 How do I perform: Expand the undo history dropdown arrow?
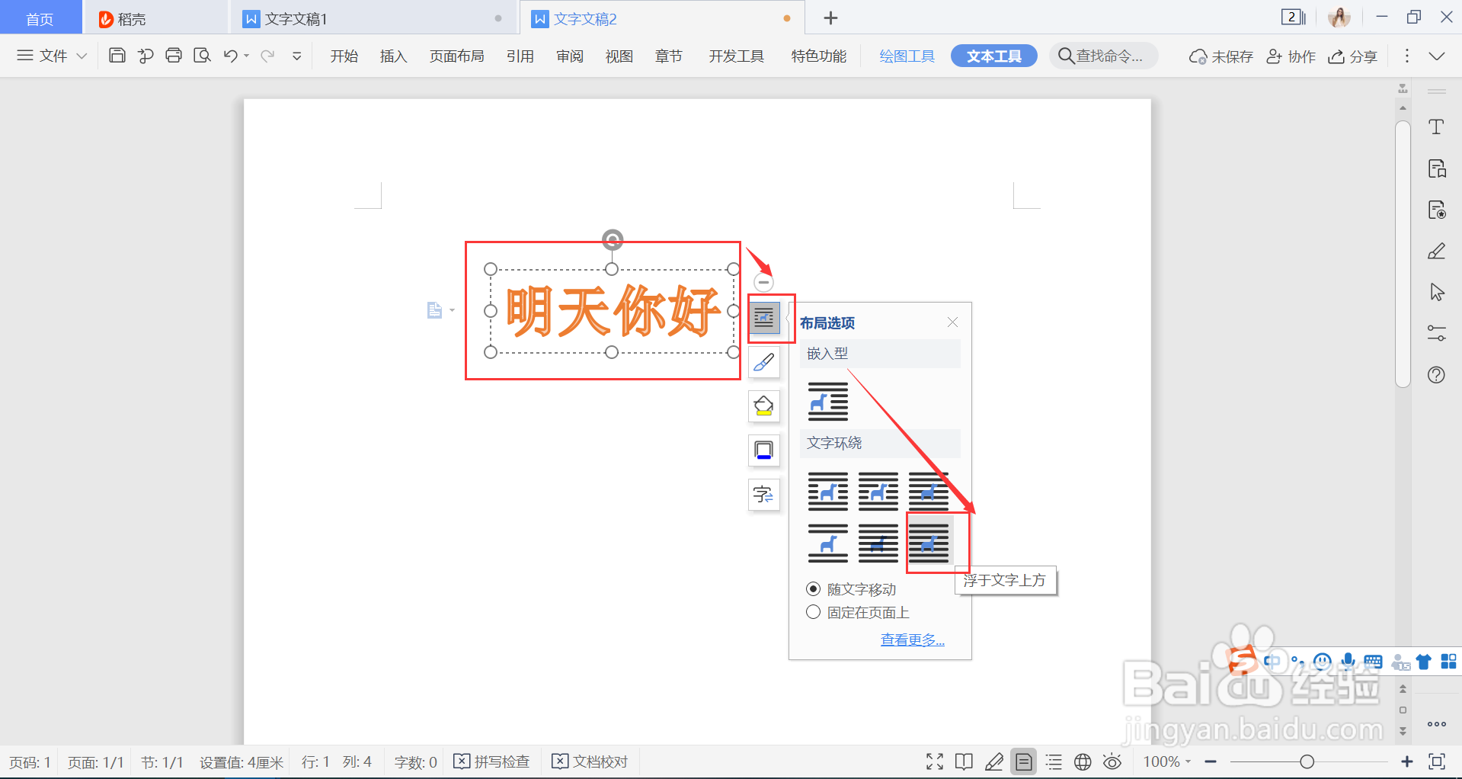coord(245,55)
